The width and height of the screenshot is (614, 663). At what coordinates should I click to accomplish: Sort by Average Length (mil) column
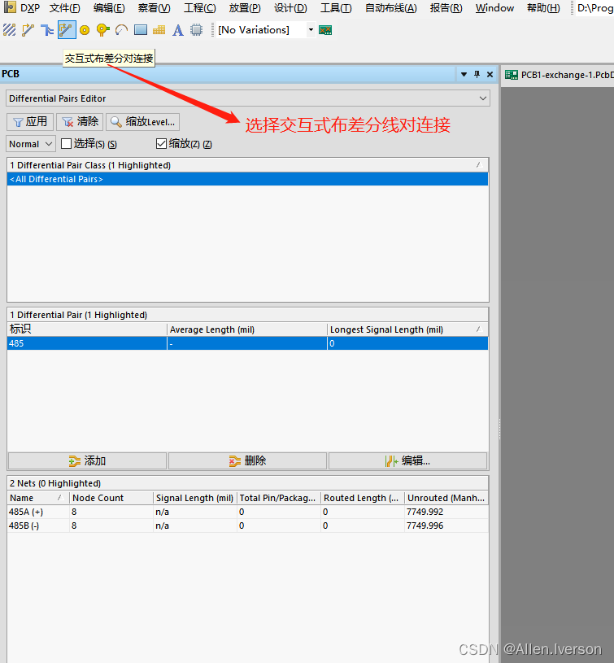tap(247, 329)
